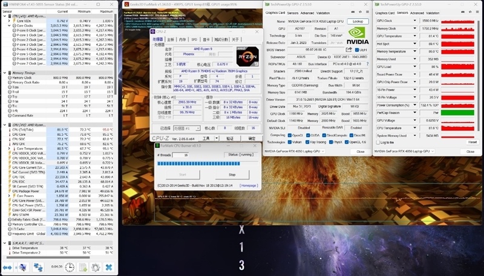The width and height of the screenshot is (484, 276).
Task: Click GPU-Z Sensors window title icon
Action: coord(377,4)
